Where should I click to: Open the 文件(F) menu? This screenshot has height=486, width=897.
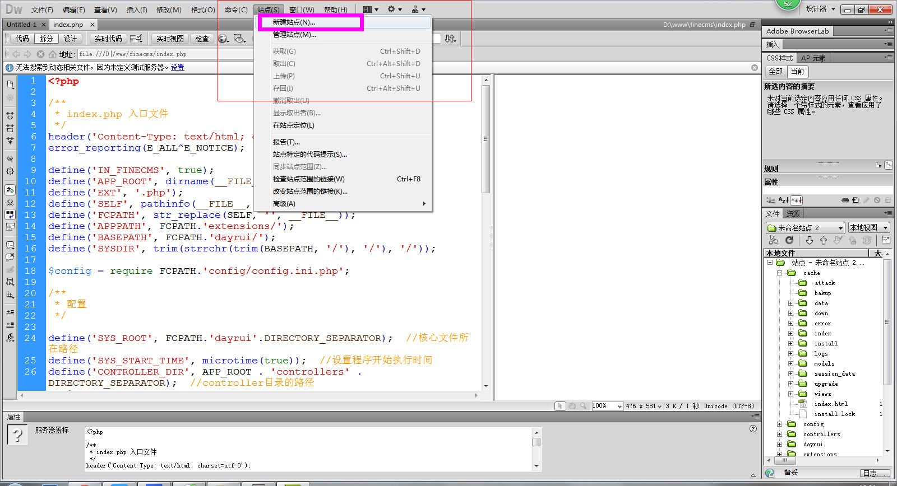point(42,10)
